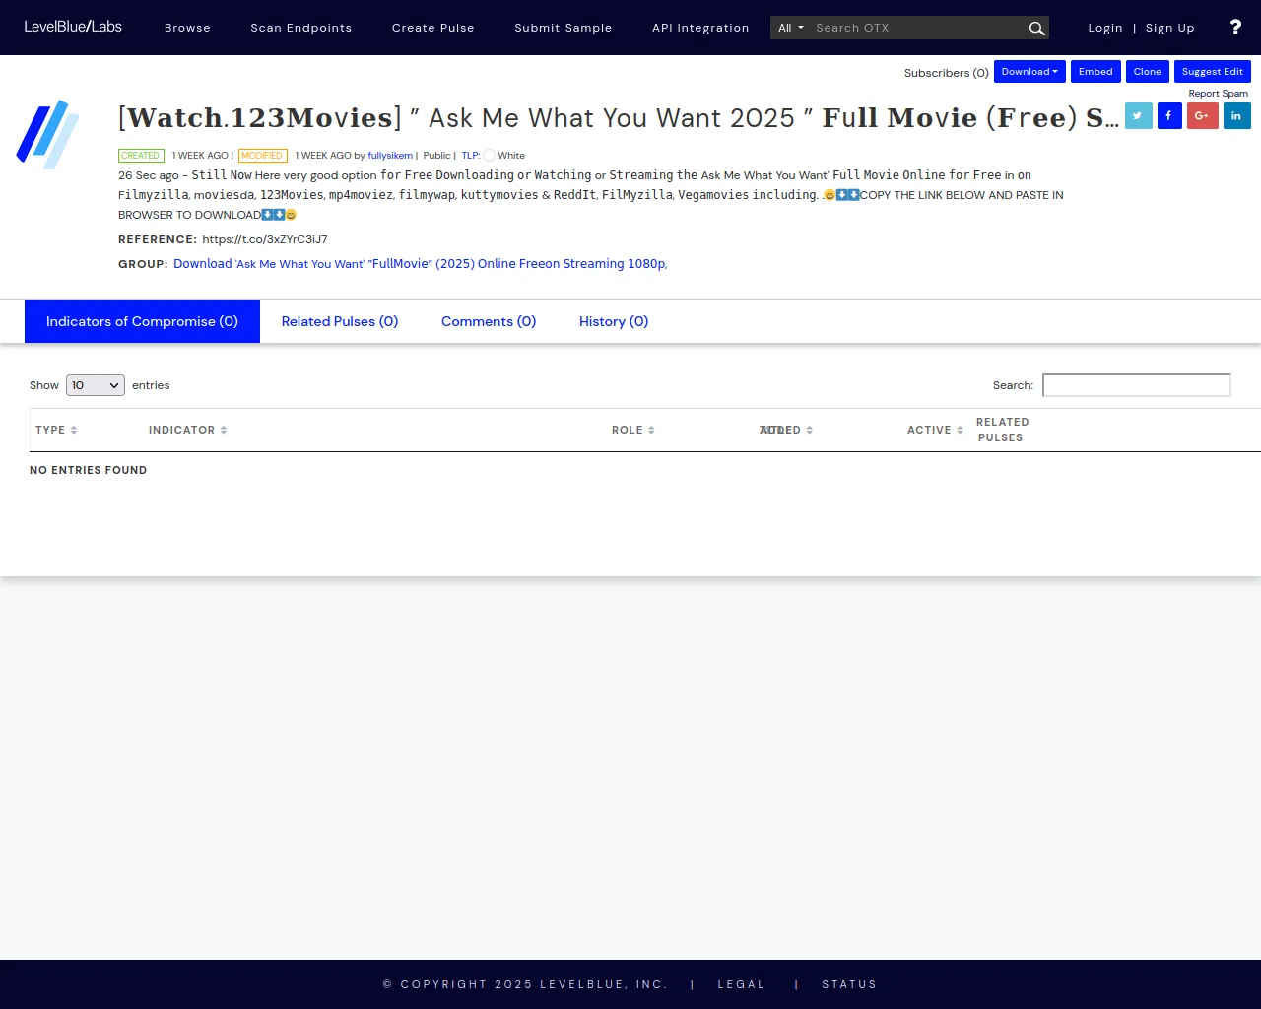Focus the Search OTX input field
Image resolution: width=1261 pixels, height=1009 pixels.
click(x=918, y=28)
